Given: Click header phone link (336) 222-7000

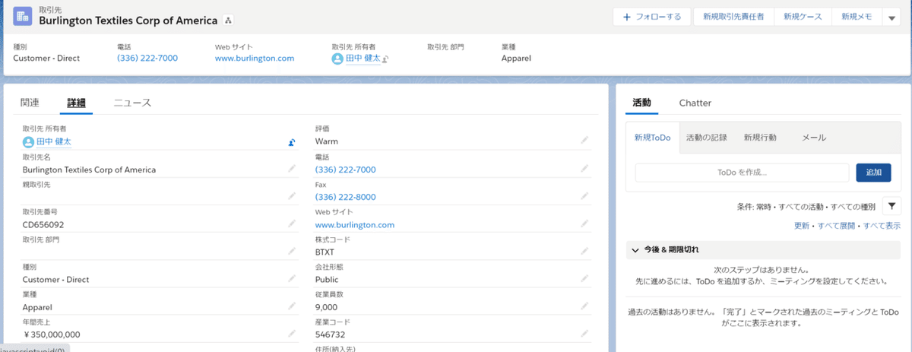Looking at the screenshot, I should [x=147, y=58].
